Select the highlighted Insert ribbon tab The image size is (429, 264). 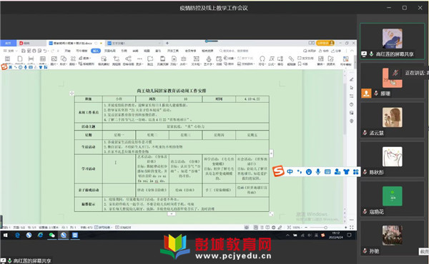coord(96,51)
